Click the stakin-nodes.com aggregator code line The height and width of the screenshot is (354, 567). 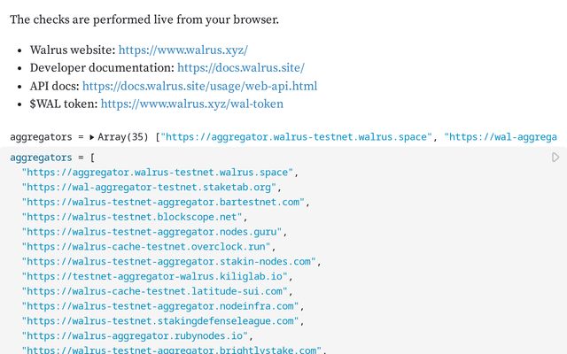[170, 262]
